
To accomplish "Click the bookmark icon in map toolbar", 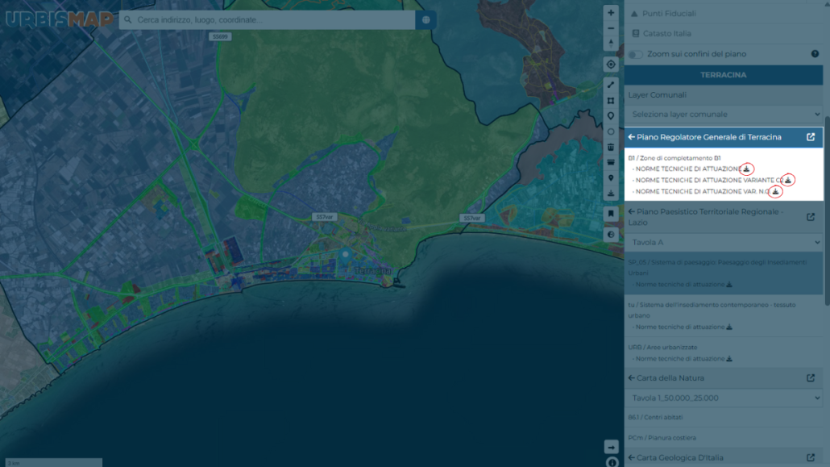I will tap(611, 214).
